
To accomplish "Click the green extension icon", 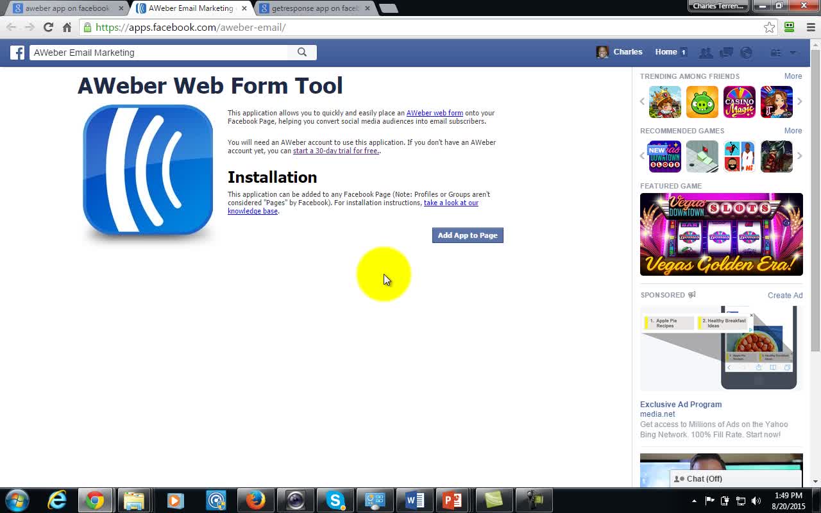I will click(790, 27).
